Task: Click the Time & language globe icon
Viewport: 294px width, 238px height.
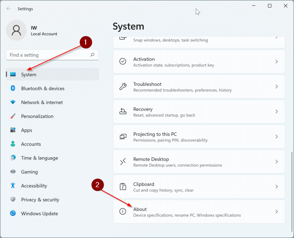Action: [x=13, y=158]
